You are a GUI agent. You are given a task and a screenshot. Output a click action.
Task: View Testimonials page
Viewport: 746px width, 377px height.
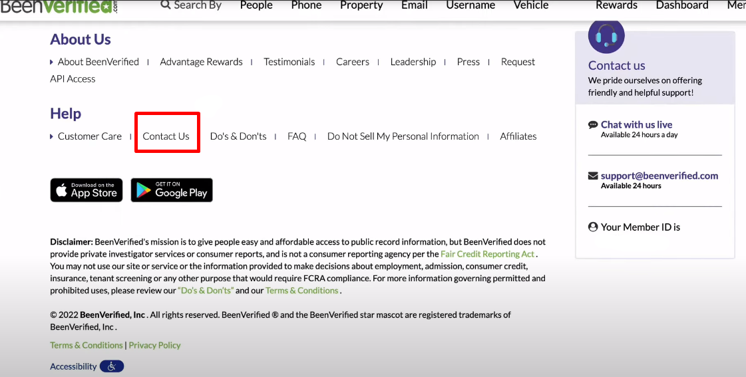[x=289, y=62]
